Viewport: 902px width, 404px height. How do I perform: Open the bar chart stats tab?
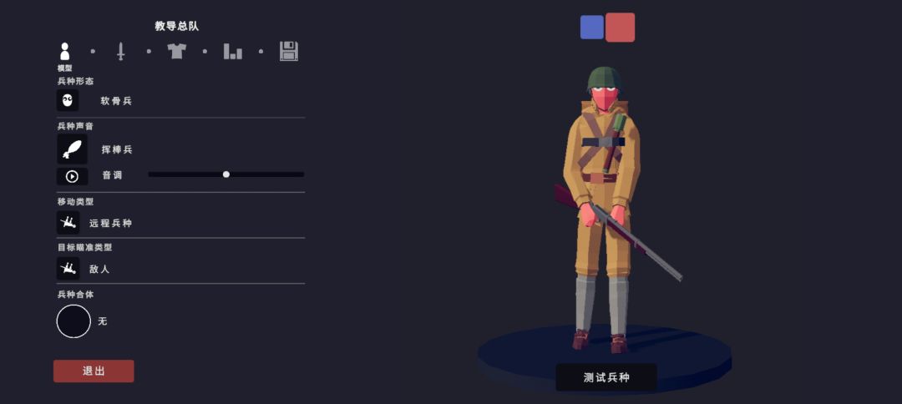click(x=232, y=51)
